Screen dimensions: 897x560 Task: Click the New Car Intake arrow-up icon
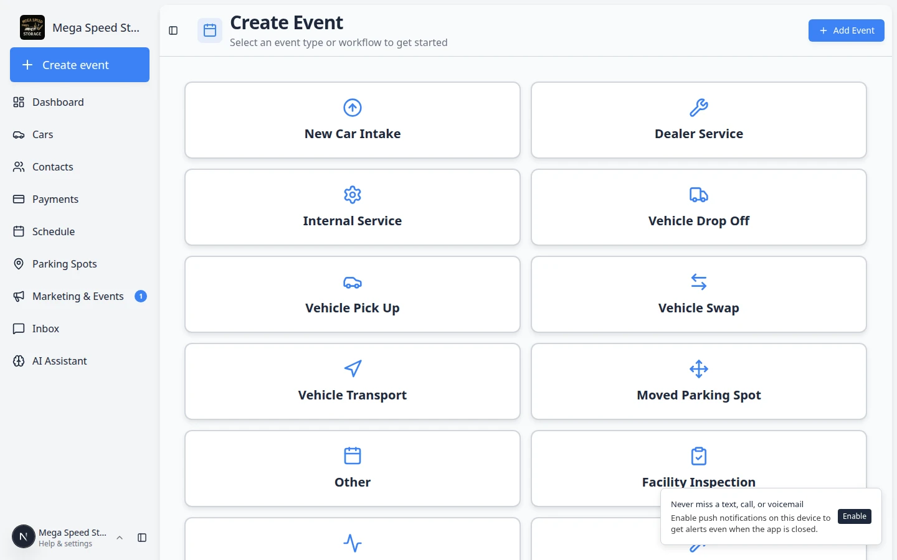[353, 108]
